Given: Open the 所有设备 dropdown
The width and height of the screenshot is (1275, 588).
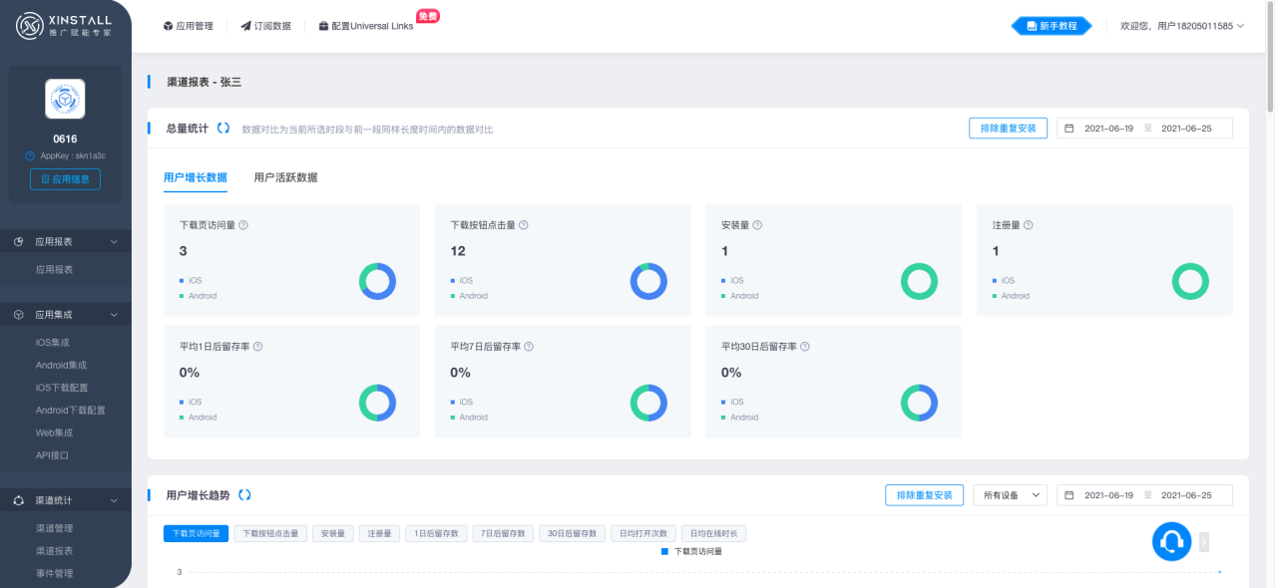Looking at the screenshot, I should (x=1010, y=495).
